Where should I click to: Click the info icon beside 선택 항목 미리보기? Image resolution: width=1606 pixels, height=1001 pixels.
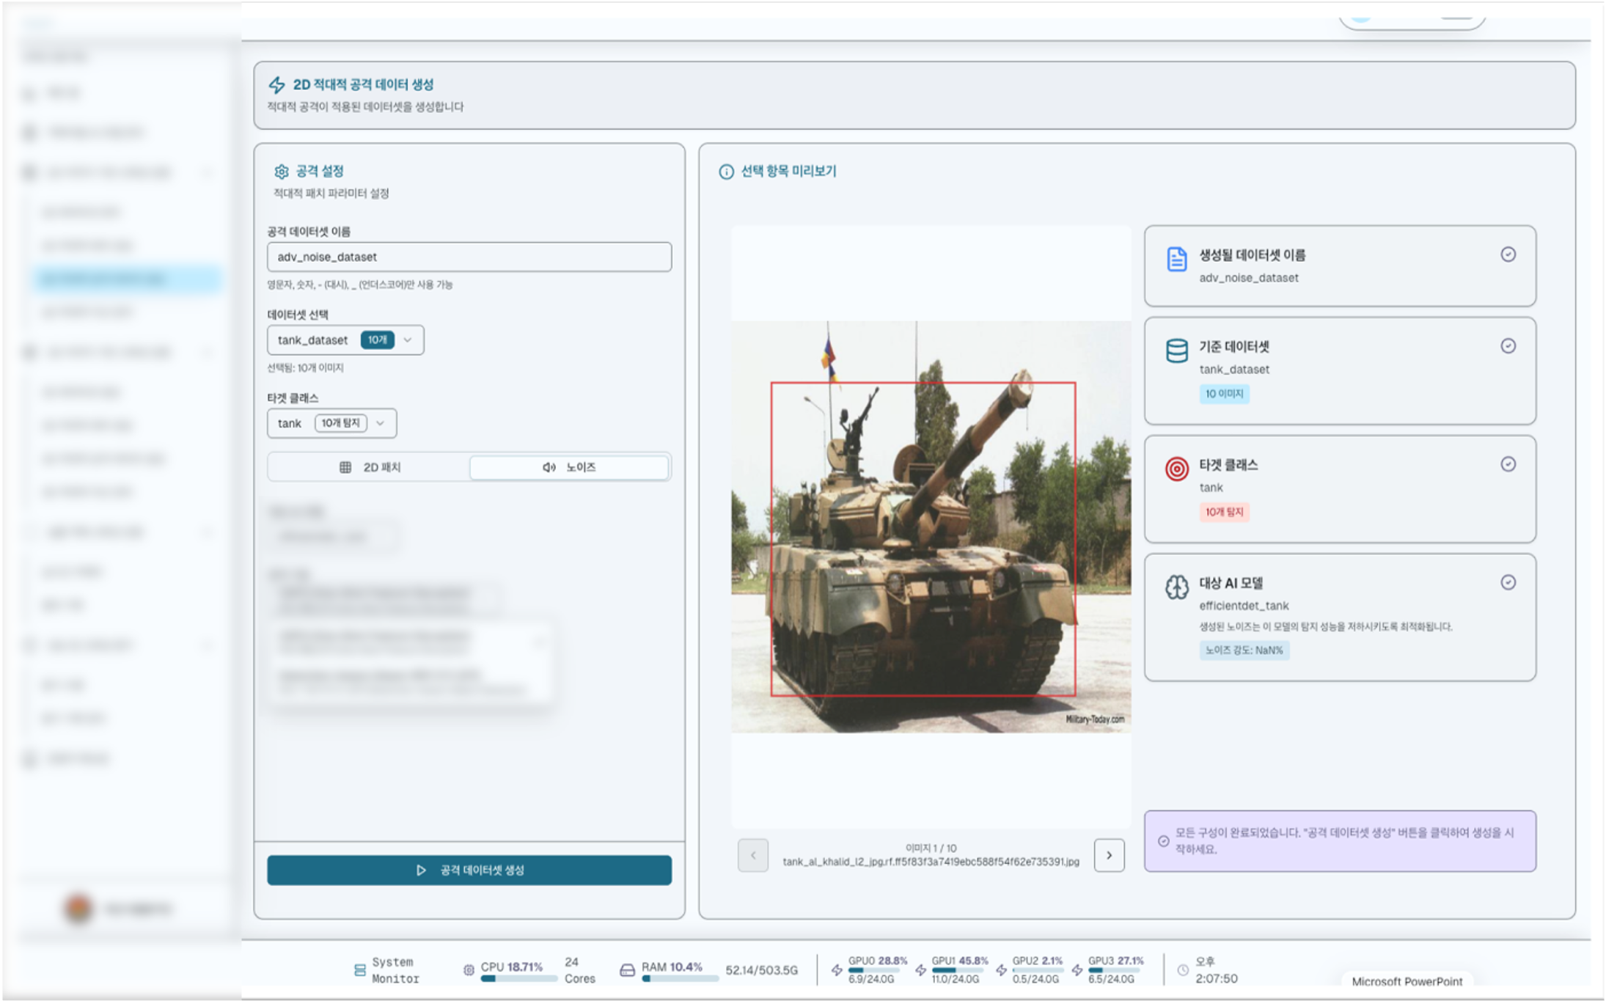point(726,172)
